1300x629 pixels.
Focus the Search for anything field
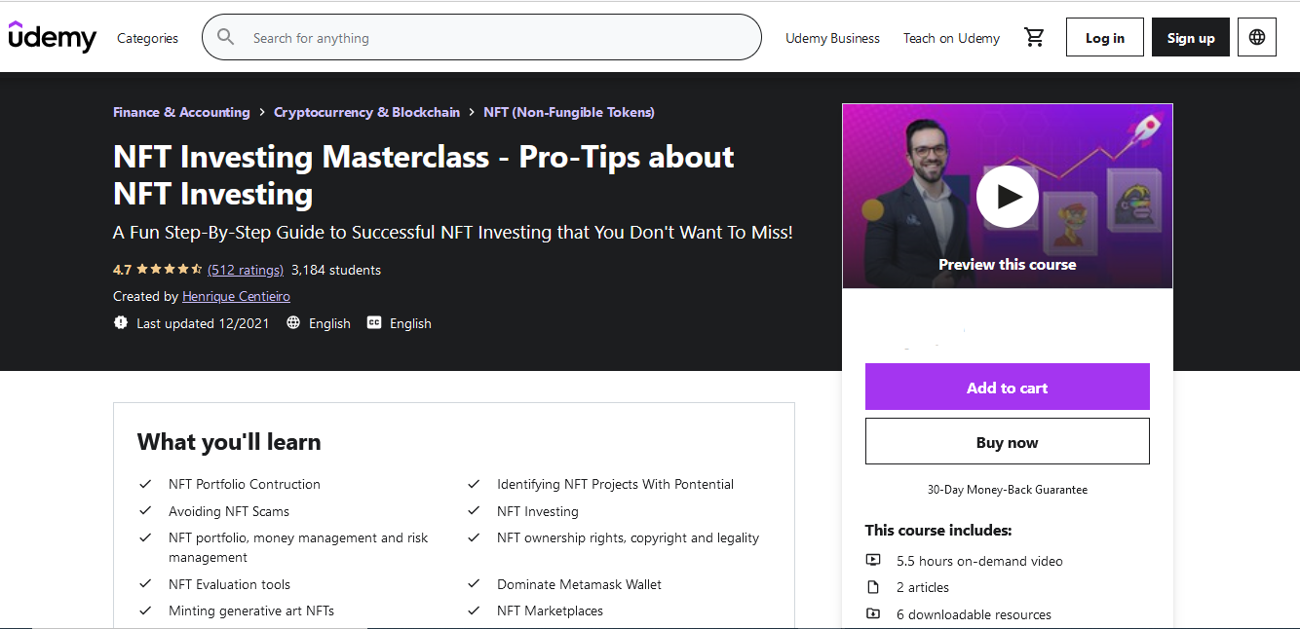[x=481, y=37]
